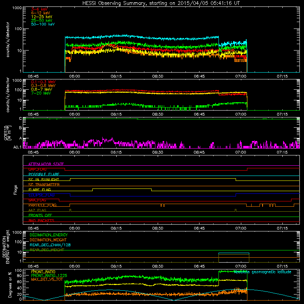Select the GAP_FLAG label
304x304 pixels.
(37, 169)
